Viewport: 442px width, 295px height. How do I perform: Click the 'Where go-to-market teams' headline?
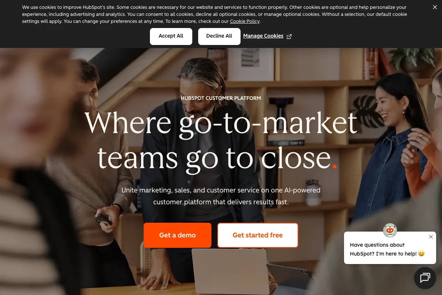click(221, 140)
